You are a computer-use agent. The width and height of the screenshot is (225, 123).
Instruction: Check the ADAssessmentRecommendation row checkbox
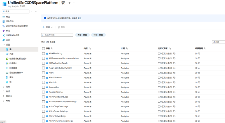[43, 58]
